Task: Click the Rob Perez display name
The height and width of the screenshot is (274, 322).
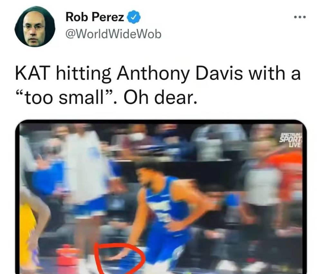Action: [95, 17]
